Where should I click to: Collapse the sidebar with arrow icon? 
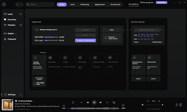[x=21, y=95]
